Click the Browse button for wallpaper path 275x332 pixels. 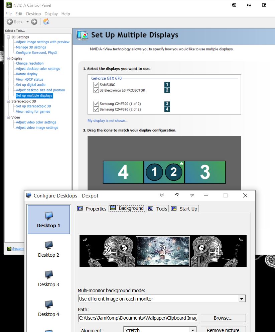[x=223, y=318]
